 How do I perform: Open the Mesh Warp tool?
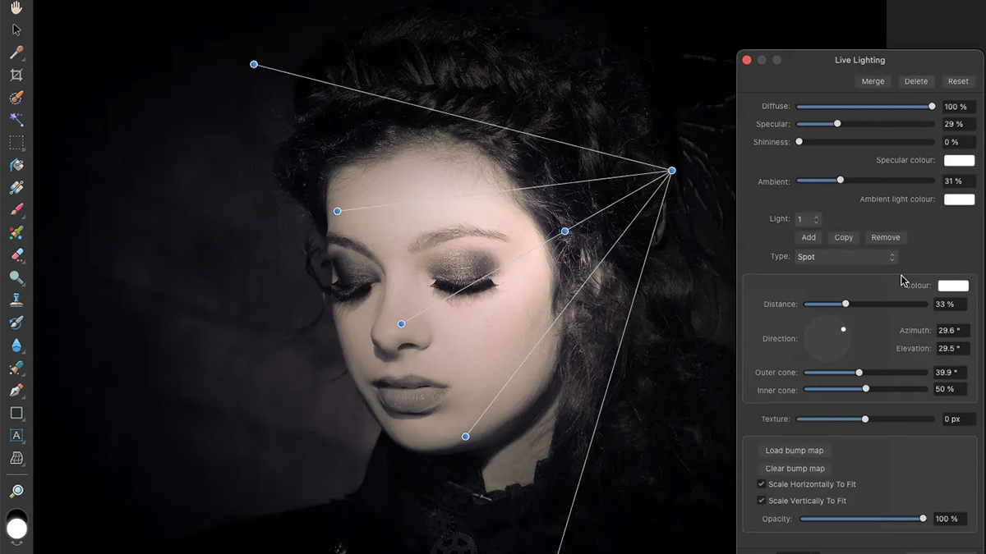15,460
